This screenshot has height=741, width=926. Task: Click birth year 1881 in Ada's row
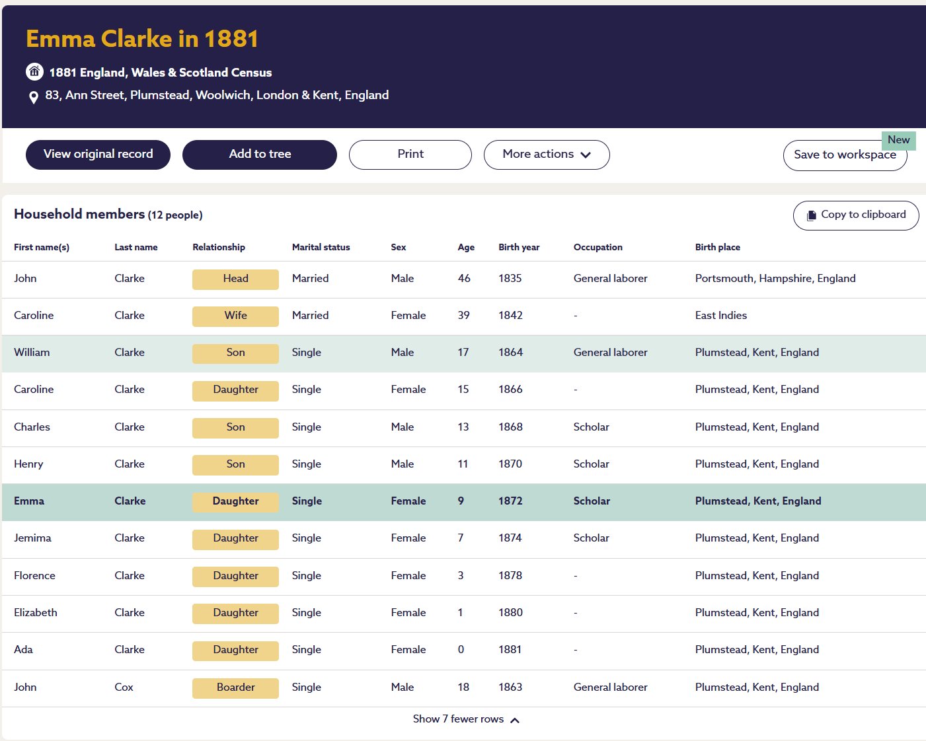[x=510, y=650]
